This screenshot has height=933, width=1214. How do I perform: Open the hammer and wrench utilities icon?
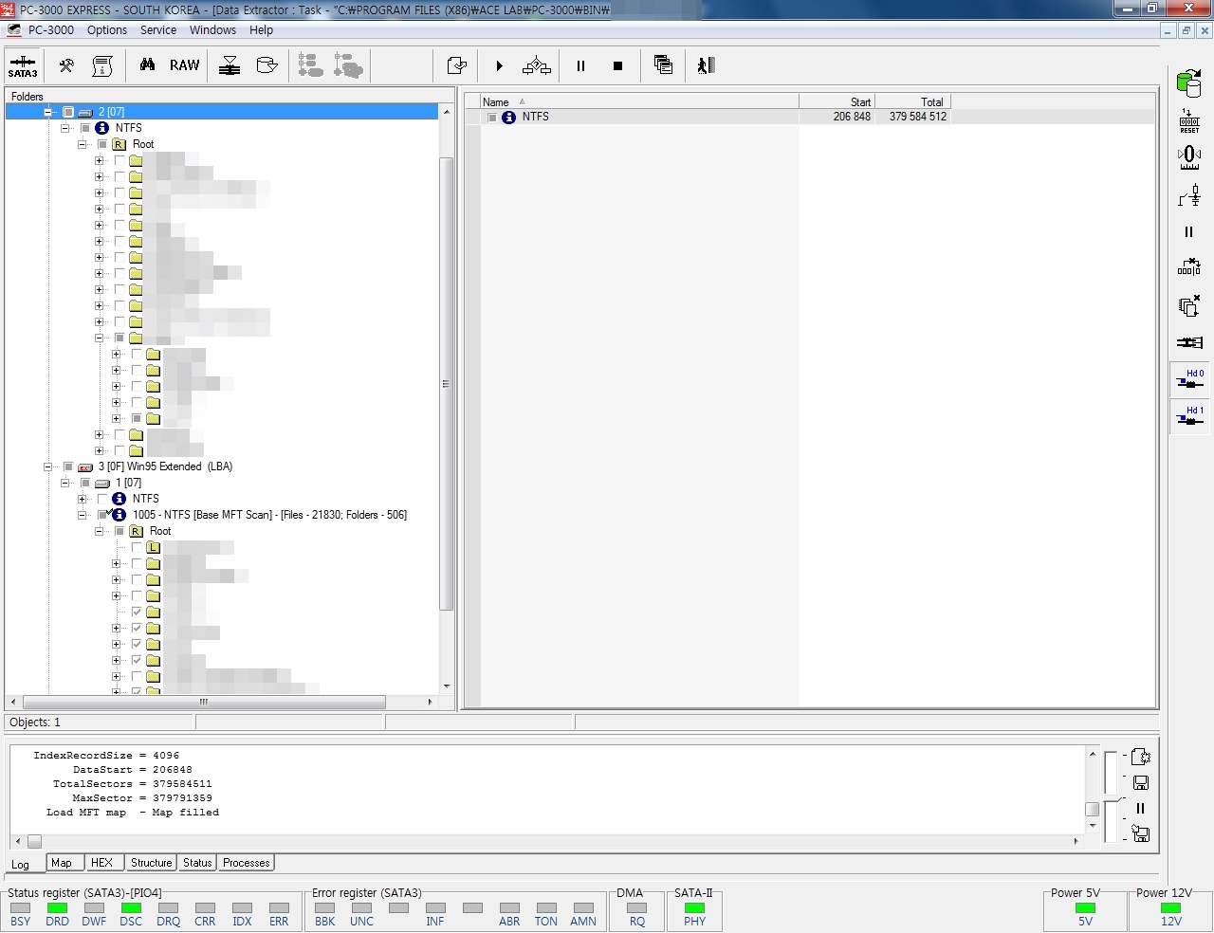coord(66,65)
